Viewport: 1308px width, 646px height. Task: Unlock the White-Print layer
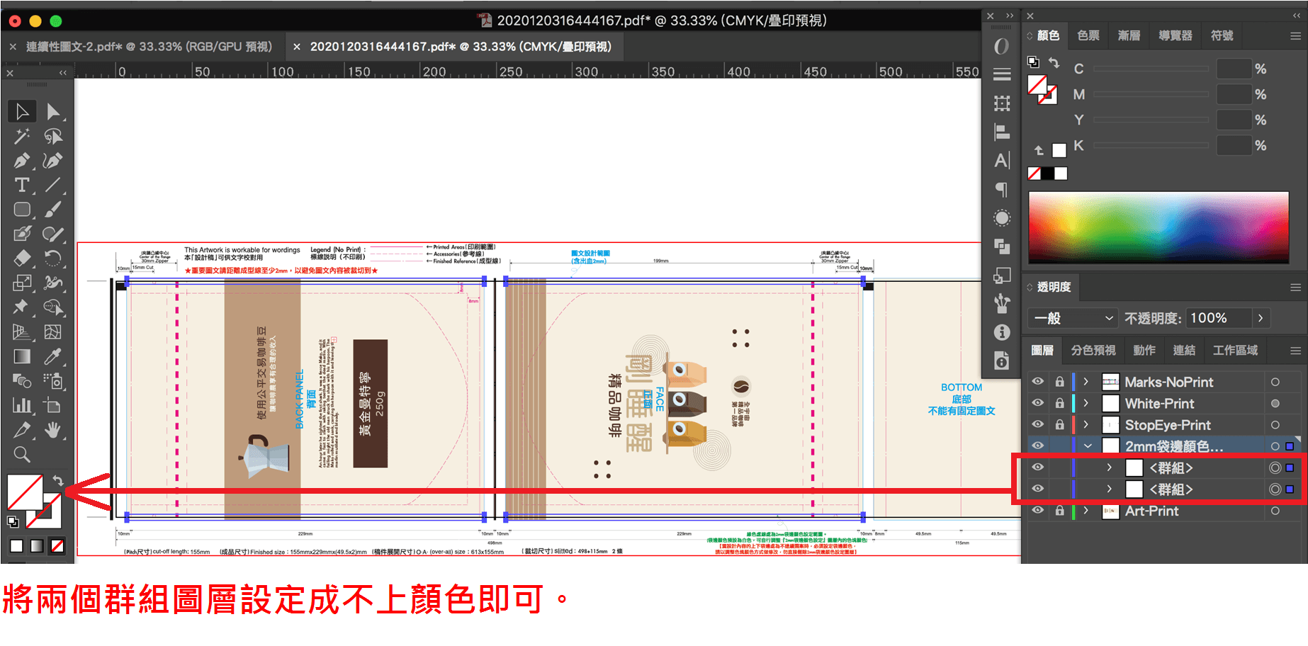[1060, 403]
